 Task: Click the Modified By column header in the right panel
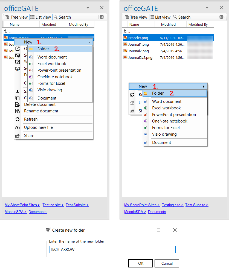tap(198, 24)
